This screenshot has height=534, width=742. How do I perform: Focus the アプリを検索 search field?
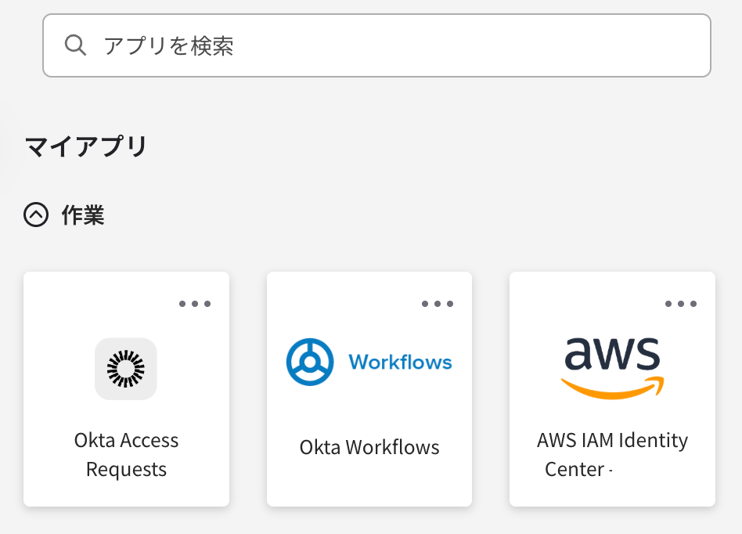click(376, 45)
